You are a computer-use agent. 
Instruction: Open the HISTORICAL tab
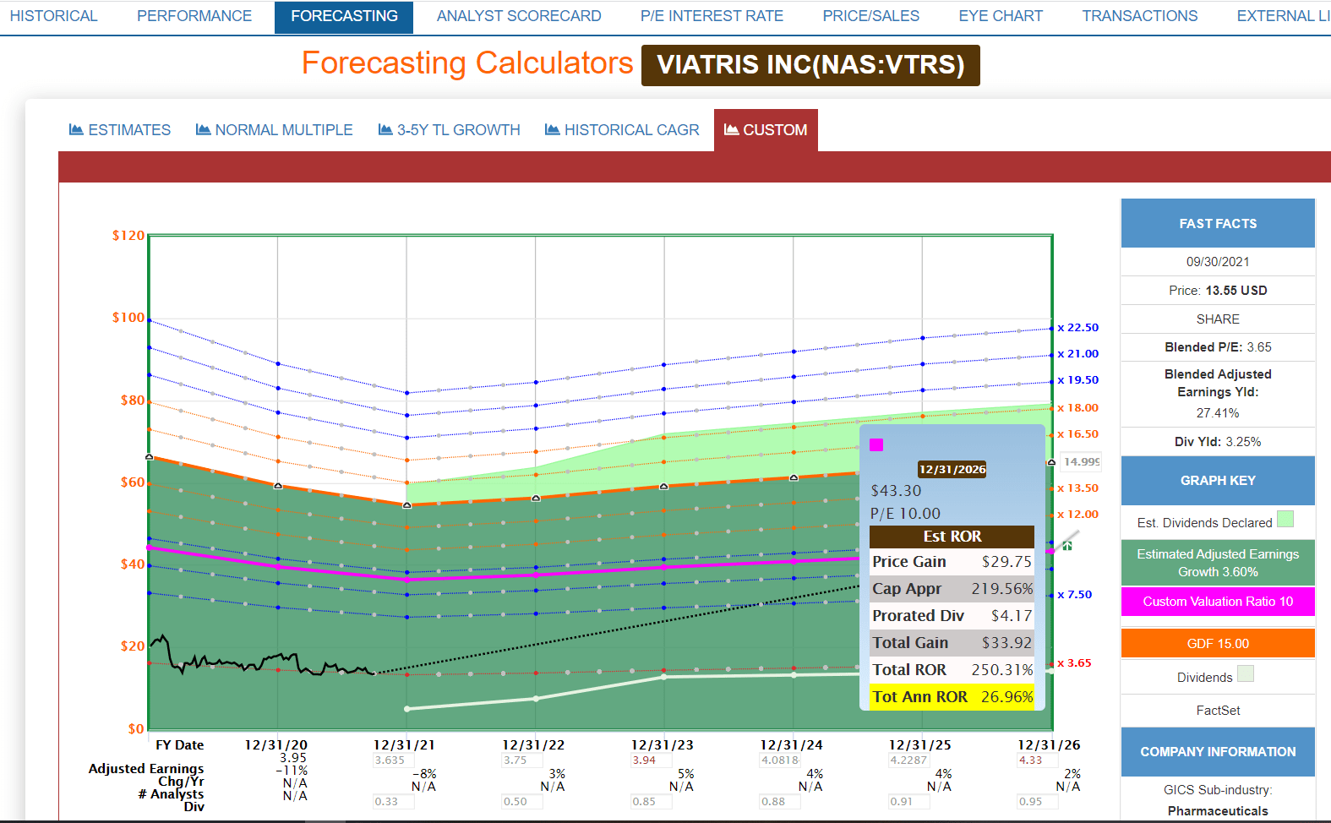pyautogui.click(x=54, y=16)
